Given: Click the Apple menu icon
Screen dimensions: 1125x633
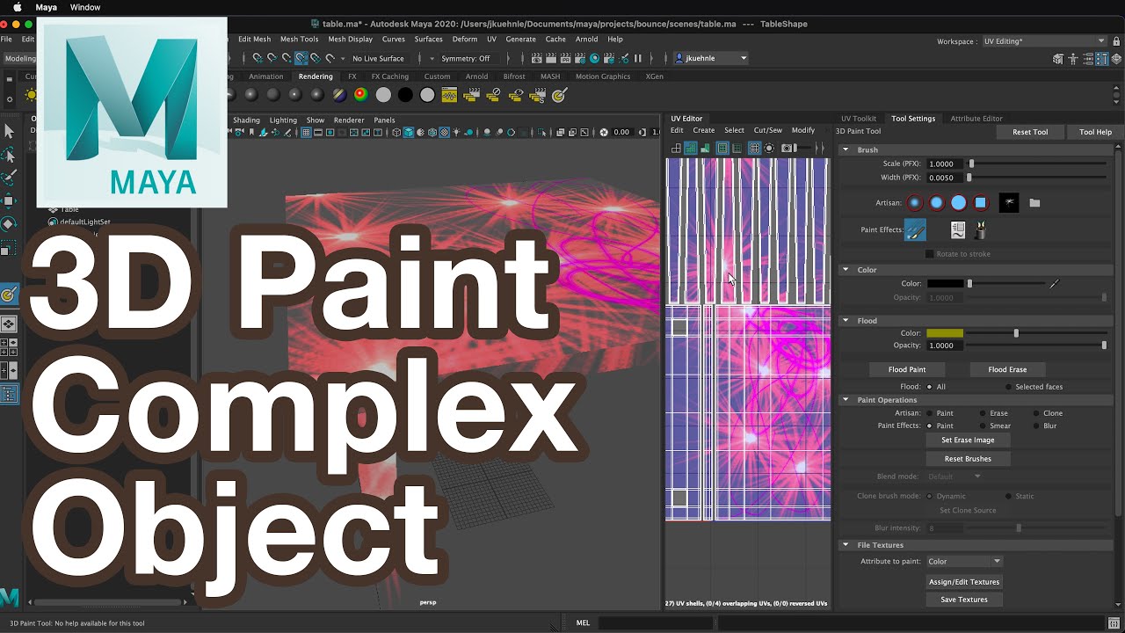Looking at the screenshot, I should click(x=17, y=7).
